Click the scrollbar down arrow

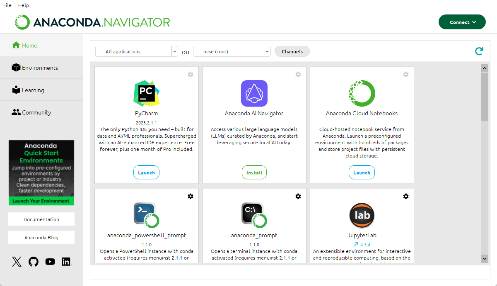(485, 258)
